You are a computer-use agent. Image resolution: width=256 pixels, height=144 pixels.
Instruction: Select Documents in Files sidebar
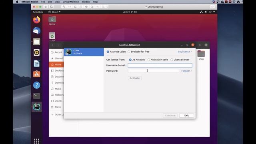[x=56, y=76]
